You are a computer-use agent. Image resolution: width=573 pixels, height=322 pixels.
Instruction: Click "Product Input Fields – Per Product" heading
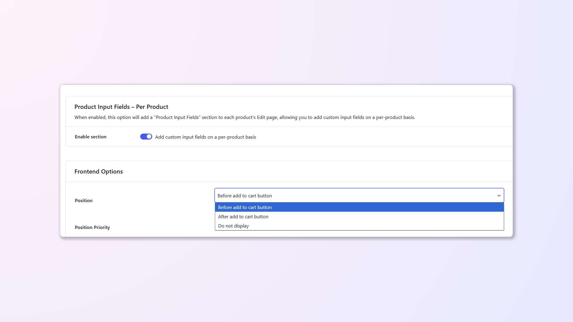click(121, 107)
